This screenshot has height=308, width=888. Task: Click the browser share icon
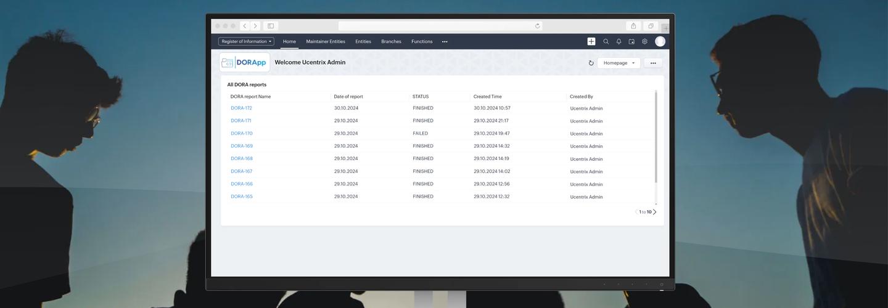pos(633,26)
